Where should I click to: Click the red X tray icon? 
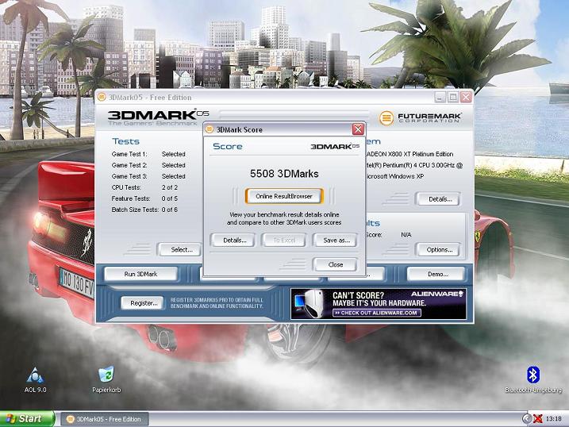[x=538, y=418]
